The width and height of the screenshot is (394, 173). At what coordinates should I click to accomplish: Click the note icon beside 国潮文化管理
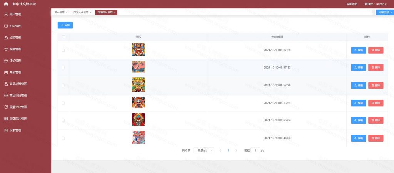(6, 107)
